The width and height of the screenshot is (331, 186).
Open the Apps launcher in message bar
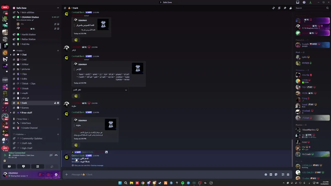283,175
